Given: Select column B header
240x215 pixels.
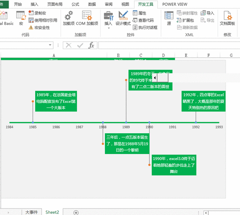Looking at the screenshot, I should [x=118, y=55].
